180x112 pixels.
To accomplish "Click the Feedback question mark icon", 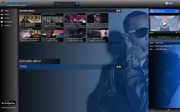I will (x=2, y=25).
